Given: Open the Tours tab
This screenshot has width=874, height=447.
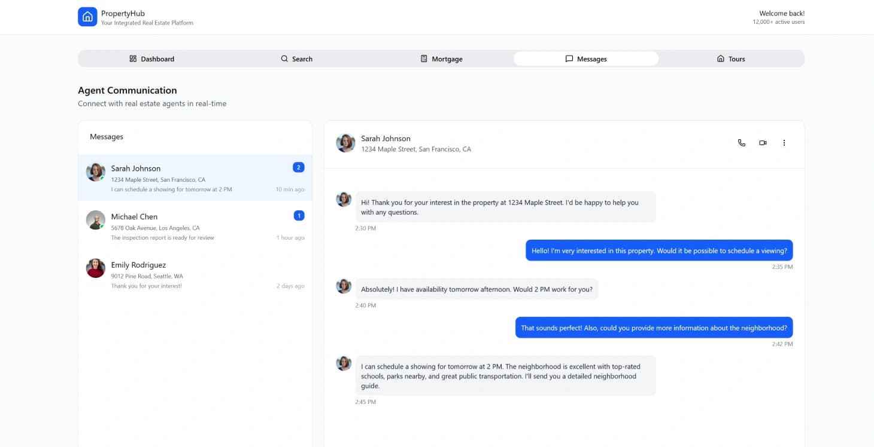Looking at the screenshot, I should pos(730,59).
